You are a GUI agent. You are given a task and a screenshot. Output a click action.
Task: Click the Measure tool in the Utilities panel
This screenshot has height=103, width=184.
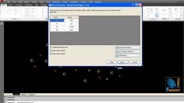[x=164, y=11]
